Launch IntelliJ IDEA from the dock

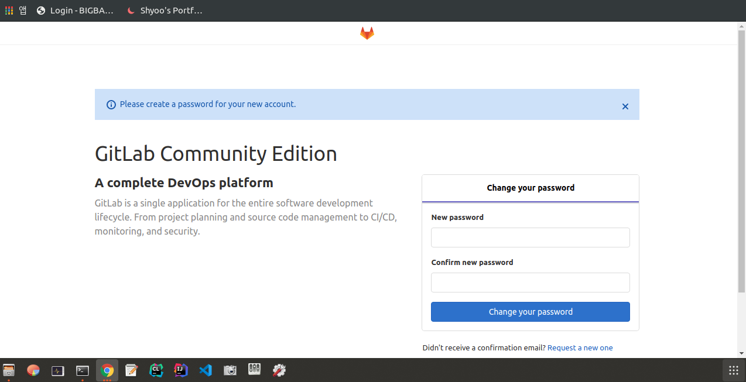tap(181, 370)
